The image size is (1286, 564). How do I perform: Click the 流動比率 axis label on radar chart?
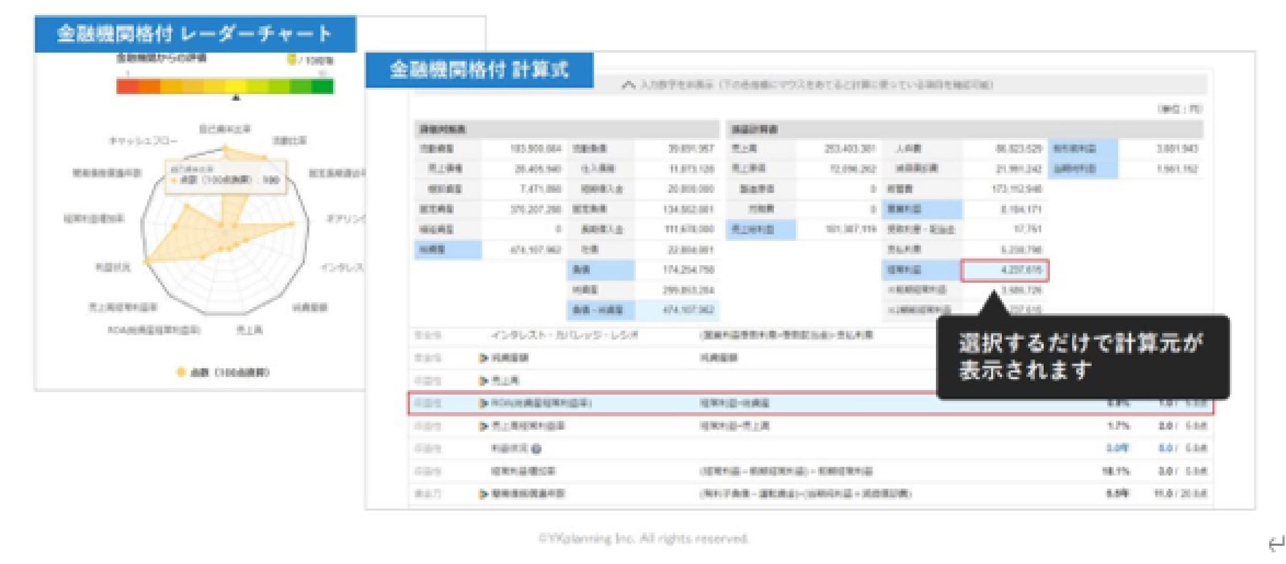click(x=290, y=141)
